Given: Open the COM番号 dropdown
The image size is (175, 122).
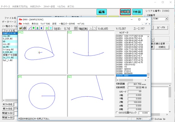Looking at the screenshot, I should (166, 19).
